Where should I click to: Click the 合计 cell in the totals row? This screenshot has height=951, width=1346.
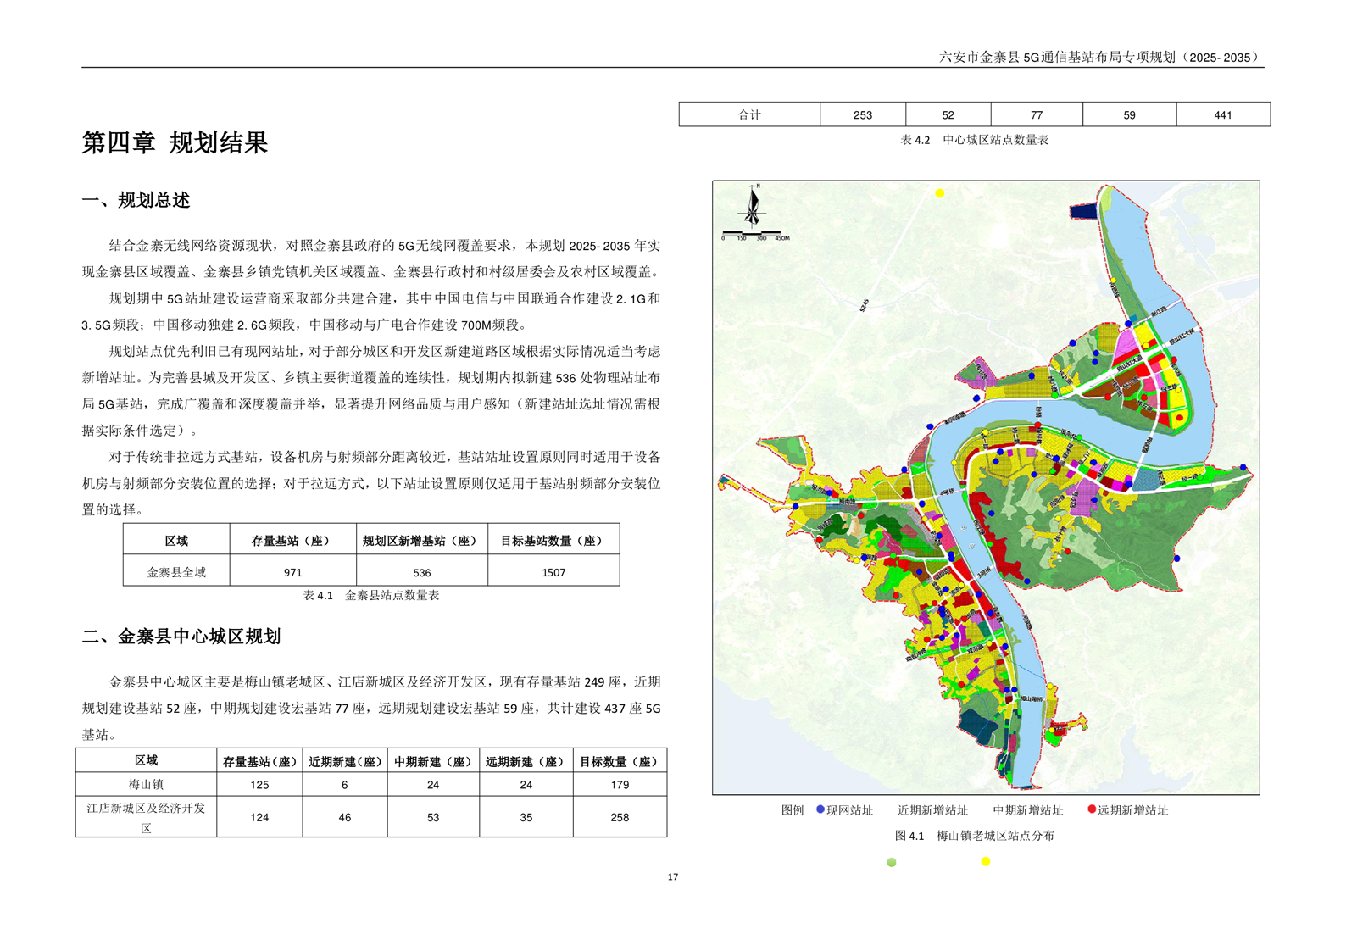[x=749, y=114]
